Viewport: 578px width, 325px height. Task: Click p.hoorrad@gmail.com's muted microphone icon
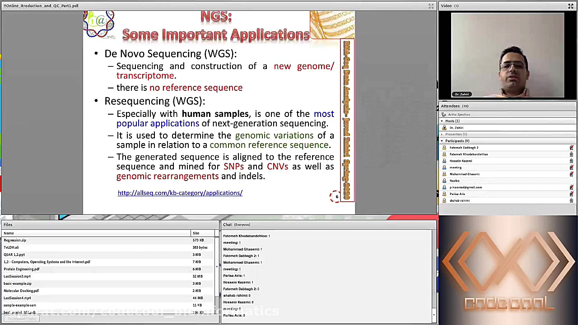click(x=571, y=187)
